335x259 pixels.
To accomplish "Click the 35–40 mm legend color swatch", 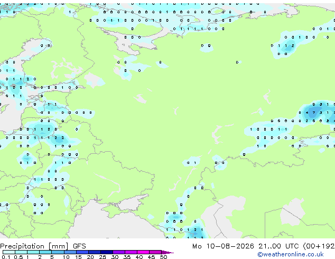I will coord(131,252).
